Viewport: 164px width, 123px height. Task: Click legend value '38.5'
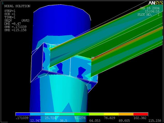63,121
